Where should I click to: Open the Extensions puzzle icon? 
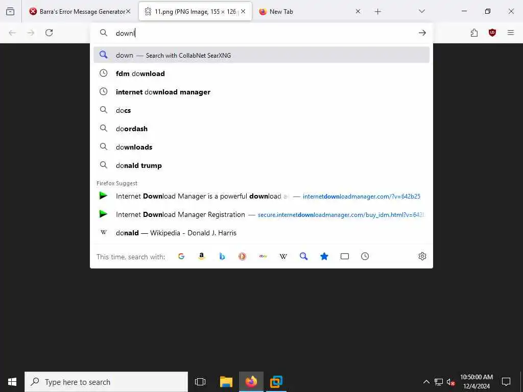[474, 33]
